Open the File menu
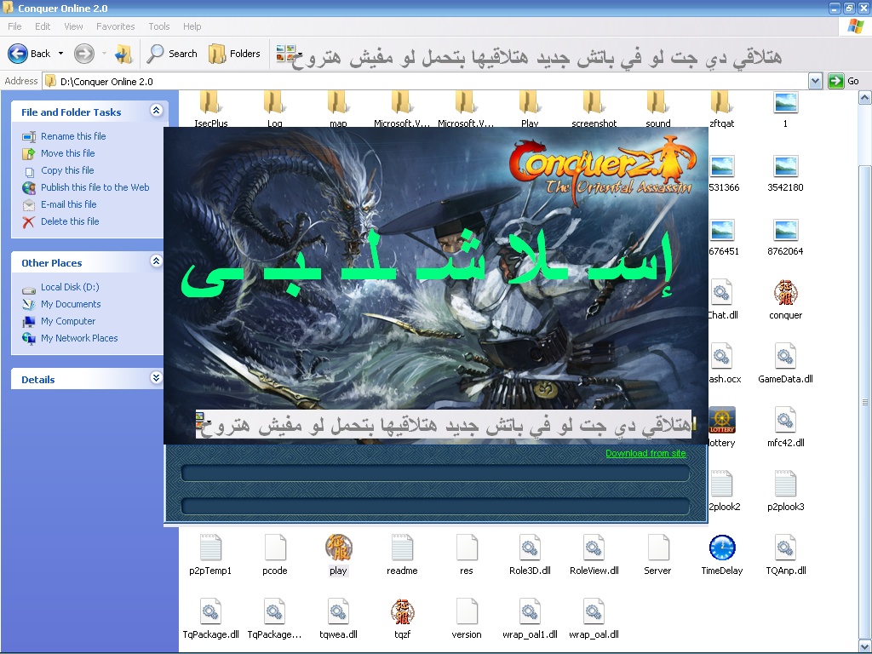Viewport: 872px width, 654px height. [x=14, y=26]
